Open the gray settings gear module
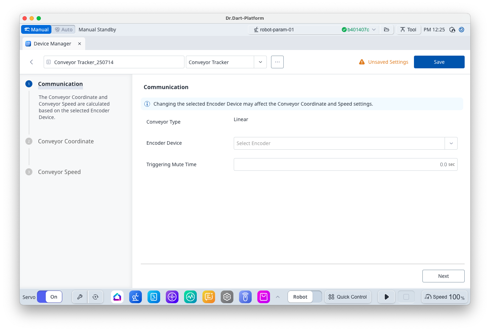Viewport: 490px width, 331px height. [227, 297]
